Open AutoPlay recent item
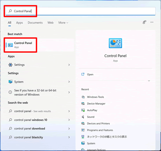This screenshot has width=161, height=151. coord(92,110)
